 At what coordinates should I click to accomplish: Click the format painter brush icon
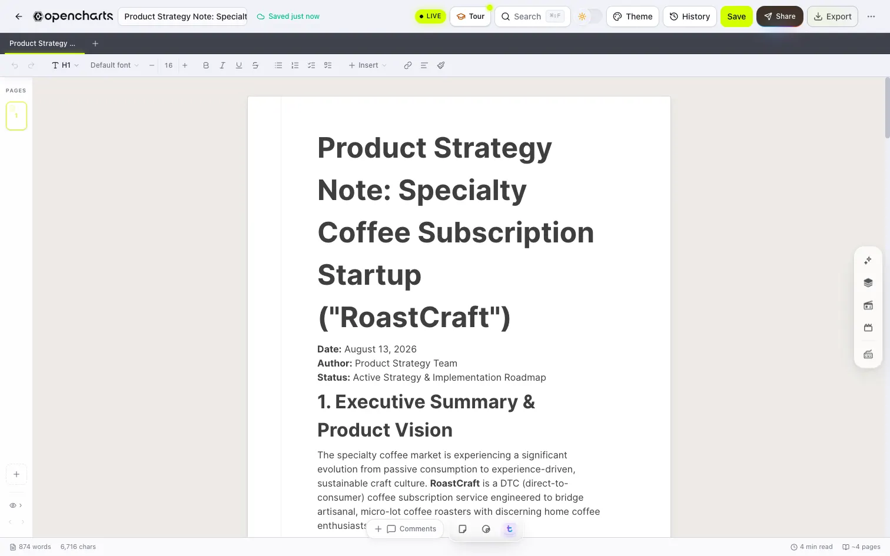point(441,65)
